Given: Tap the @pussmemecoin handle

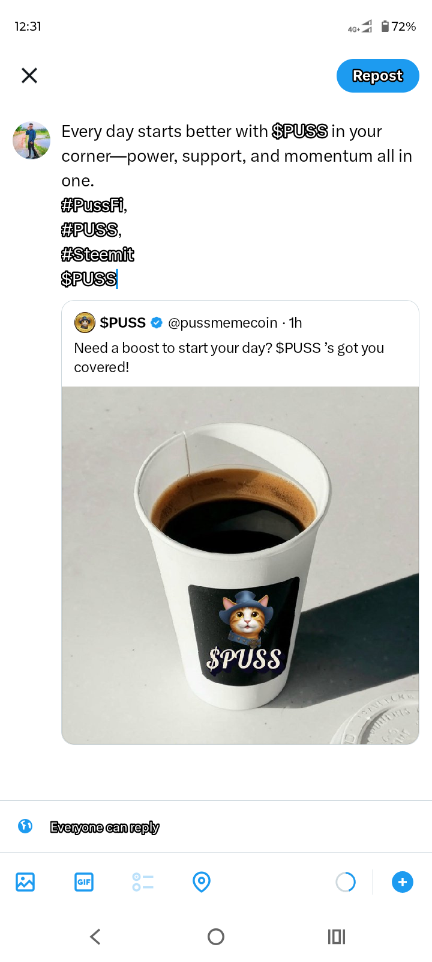Looking at the screenshot, I should (x=223, y=323).
